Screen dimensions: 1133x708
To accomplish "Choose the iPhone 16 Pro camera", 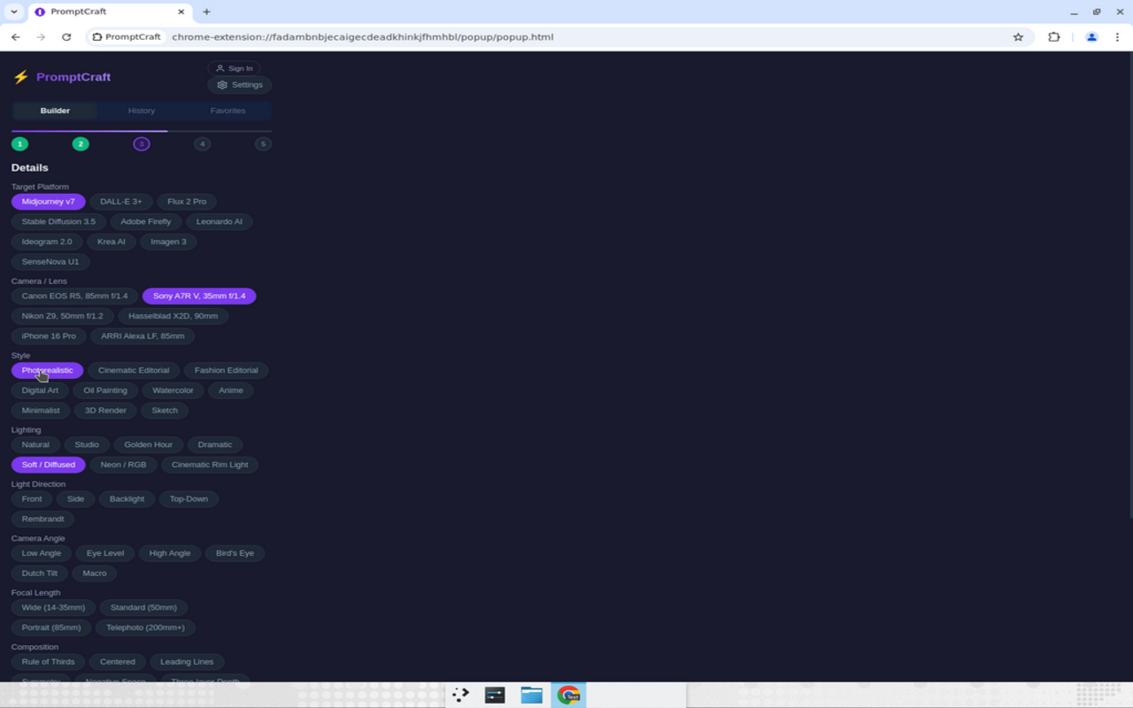I will pyautogui.click(x=49, y=336).
